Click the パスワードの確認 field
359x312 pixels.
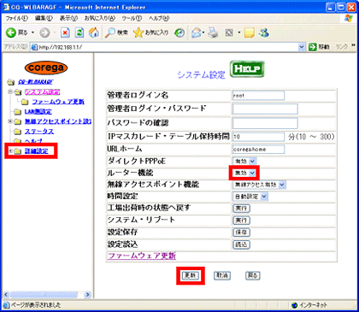pos(265,123)
